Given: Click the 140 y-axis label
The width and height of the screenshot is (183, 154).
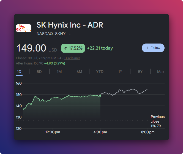Looking at the screenshot, I should [19, 106].
